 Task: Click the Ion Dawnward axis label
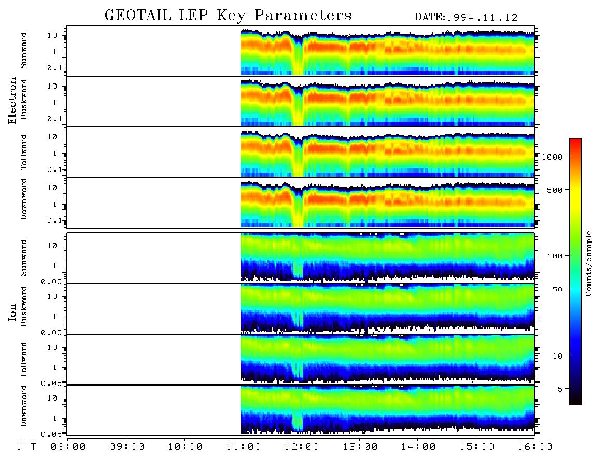click(23, 406)
